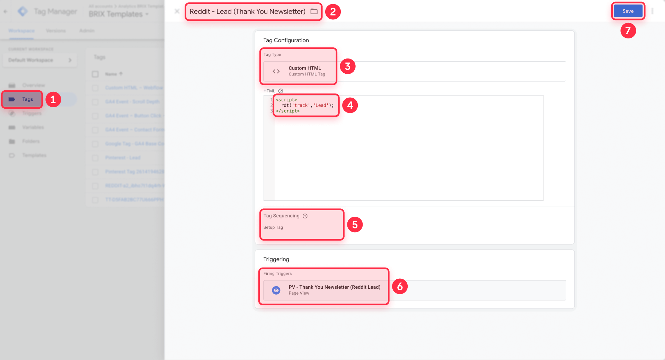665x360 pixels.
Task: Toggle the select-all tags checkbox
Action: coord(95,74)
